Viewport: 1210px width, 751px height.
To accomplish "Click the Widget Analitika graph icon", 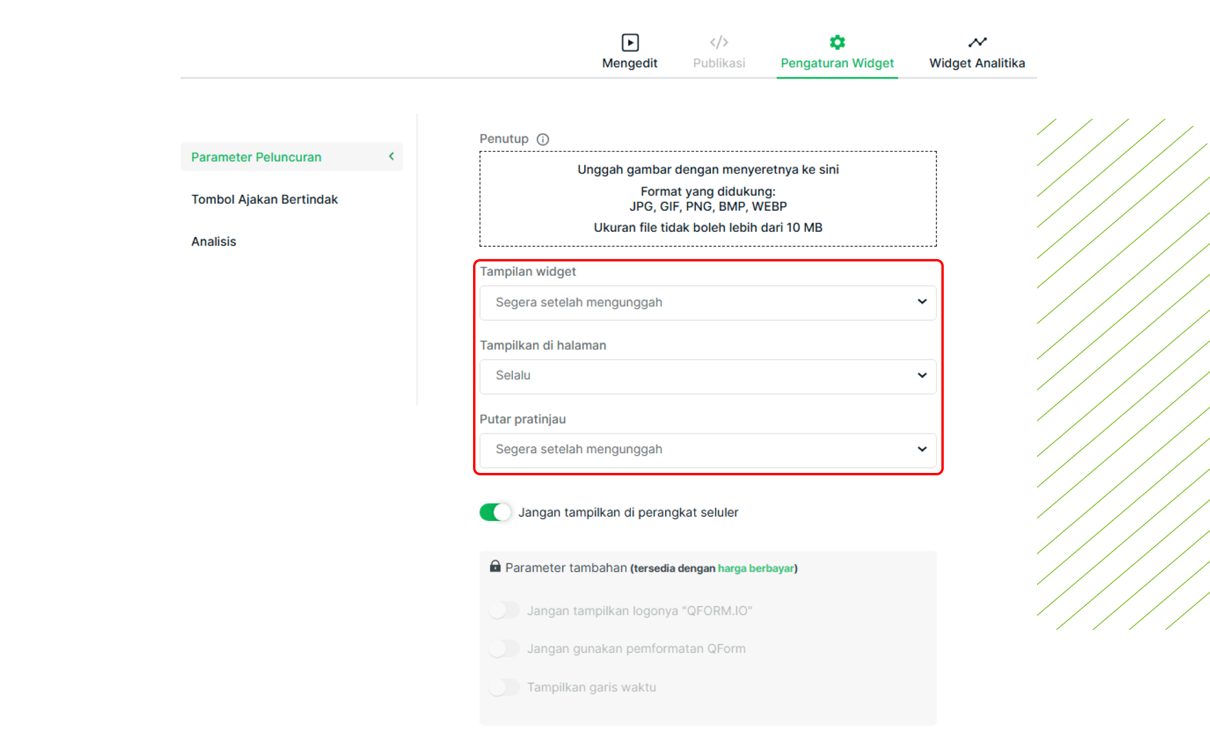I will coord(977,42).
